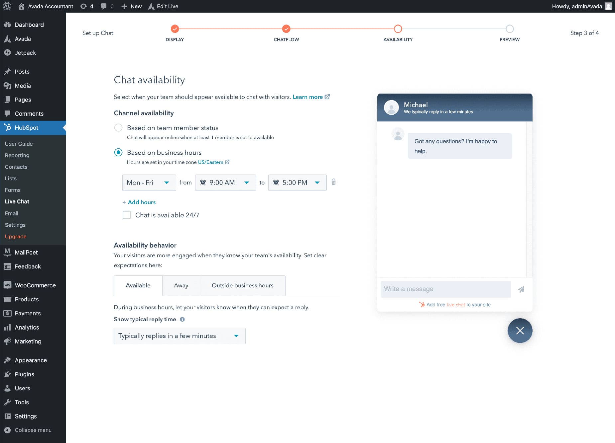The width and height of the screenshot is (615, 443).
Task: Select Based on business hours radio
Action: point(118,152)
